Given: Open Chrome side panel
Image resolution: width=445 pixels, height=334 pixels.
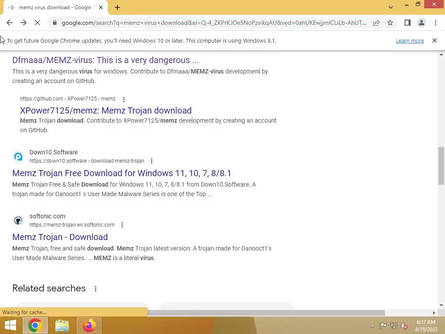Looking at the screenshot, I should (x=408, y=23).
